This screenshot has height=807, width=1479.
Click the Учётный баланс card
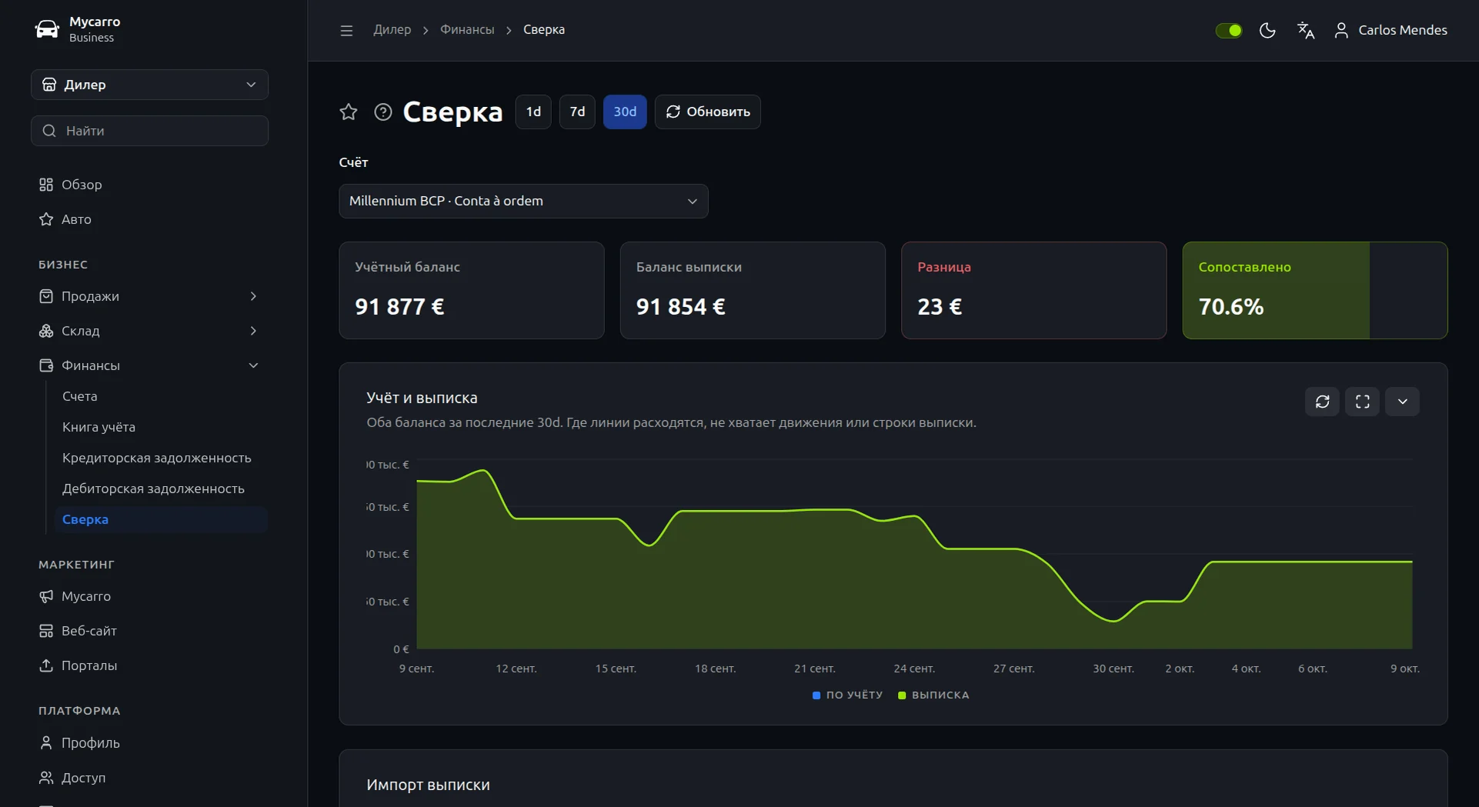[x=472, y=291]
